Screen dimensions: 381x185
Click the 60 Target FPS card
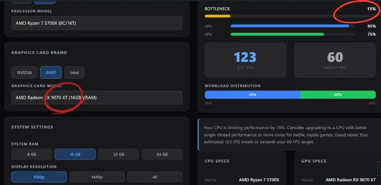[x=335, y=60]
